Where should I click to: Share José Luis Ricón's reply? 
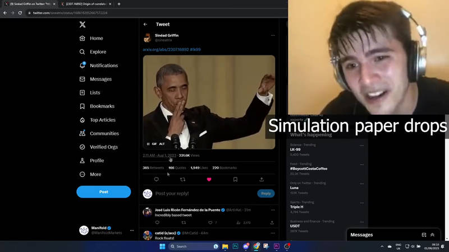tap(272, 222)
